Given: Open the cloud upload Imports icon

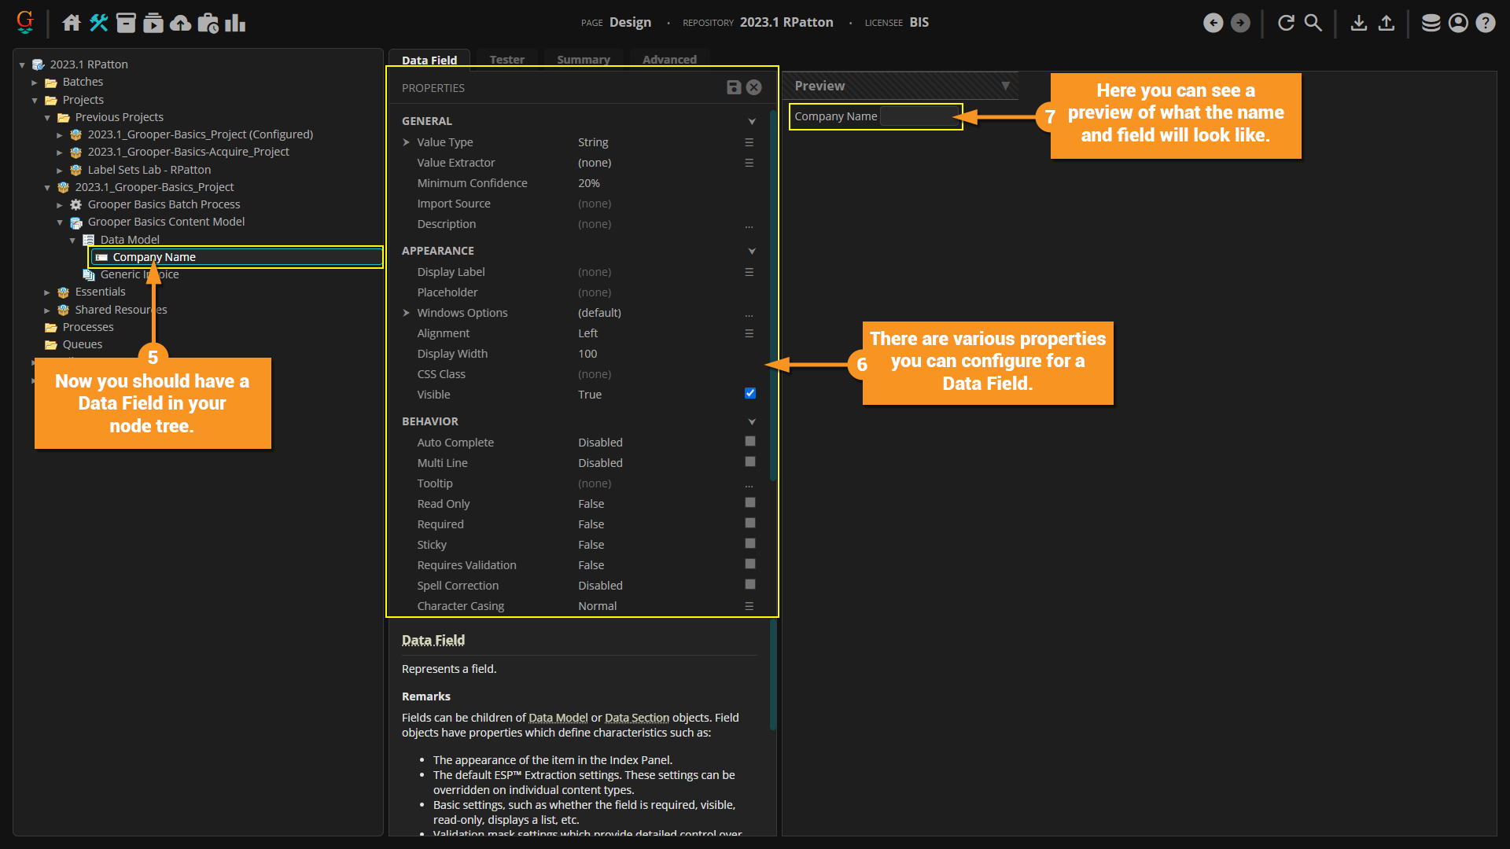Looking at the screenshot, I should 180,23.
